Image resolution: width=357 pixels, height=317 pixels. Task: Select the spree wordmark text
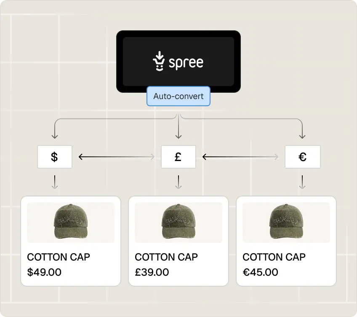click(186, 62)
